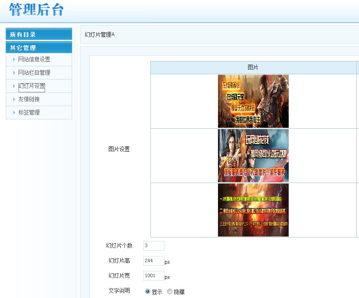Click the arrow icon beside 网站栏目管理
Screen dimensions: 359x298
click(14, 73)
